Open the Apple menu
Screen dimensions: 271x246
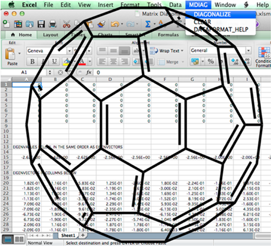pyautogui.click(x=11, y=5)
